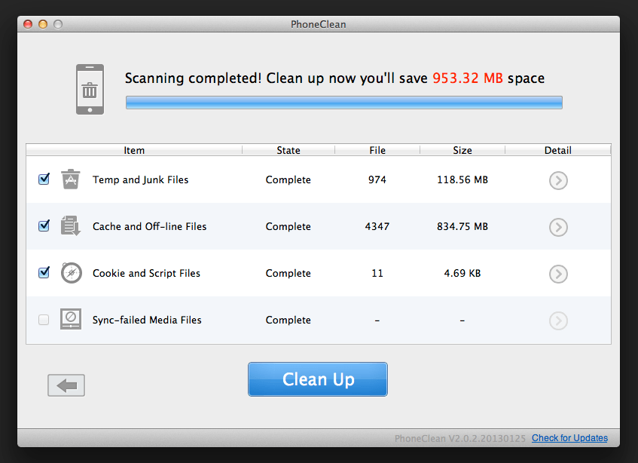Open details for Temp and Junk Files
The image size is (638, 463).
(558, 180)
